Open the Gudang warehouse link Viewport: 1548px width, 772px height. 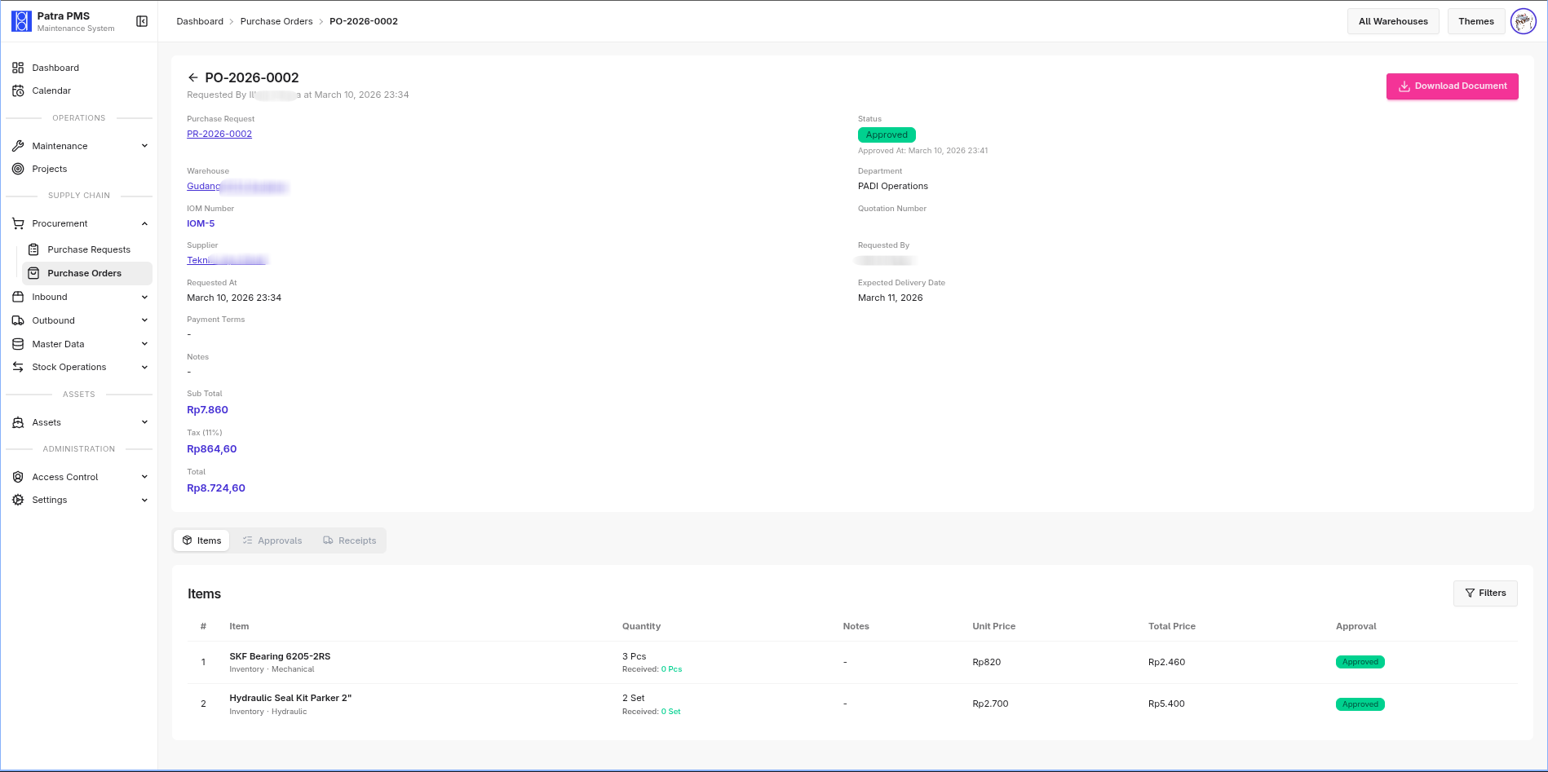237,187
